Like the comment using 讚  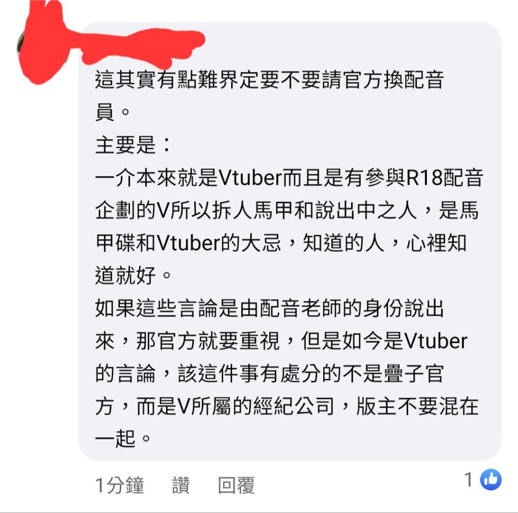tap(181, 485)
